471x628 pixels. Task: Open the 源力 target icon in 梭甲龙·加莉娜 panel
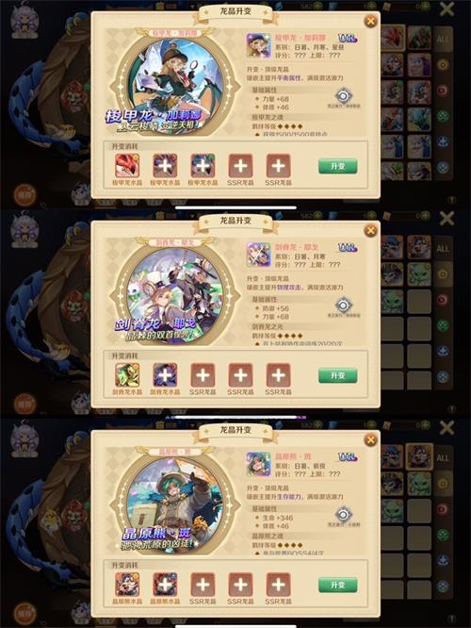pos(343,96)
